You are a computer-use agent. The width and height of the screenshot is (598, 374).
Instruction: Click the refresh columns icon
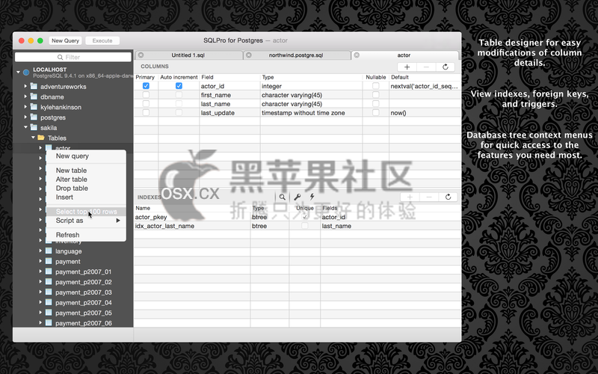click(445, 67)
